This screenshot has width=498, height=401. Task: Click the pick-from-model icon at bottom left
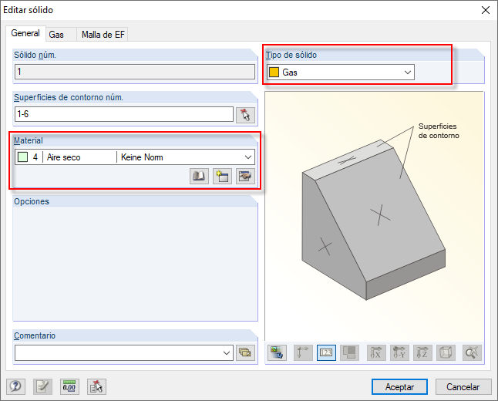(x=96, y=386)
